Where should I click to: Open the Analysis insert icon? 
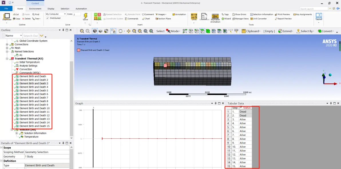(x=98, y=16)
